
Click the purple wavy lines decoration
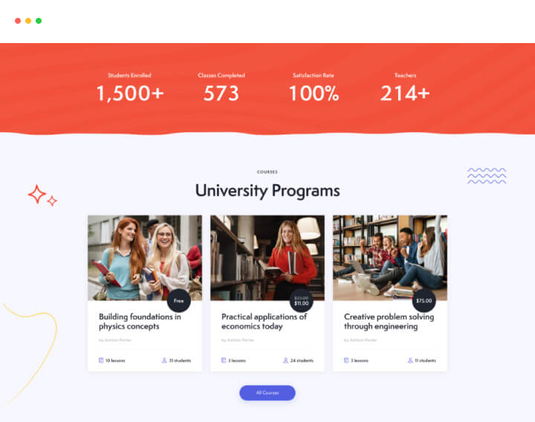(487, 175)
